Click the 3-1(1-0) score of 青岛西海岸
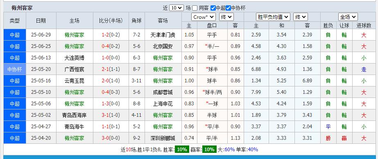 click(111, 115)
